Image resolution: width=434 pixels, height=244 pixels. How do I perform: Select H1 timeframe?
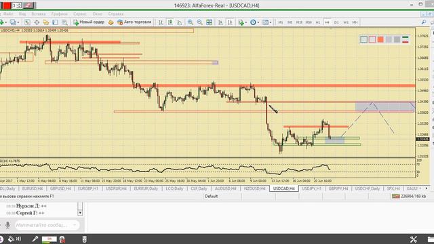coord(318,22)
